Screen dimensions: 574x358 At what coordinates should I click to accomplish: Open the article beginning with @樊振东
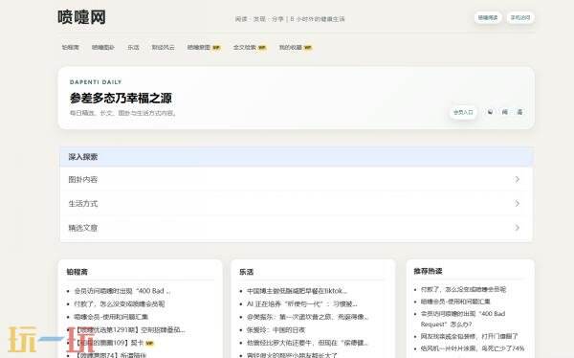point(308,317)
